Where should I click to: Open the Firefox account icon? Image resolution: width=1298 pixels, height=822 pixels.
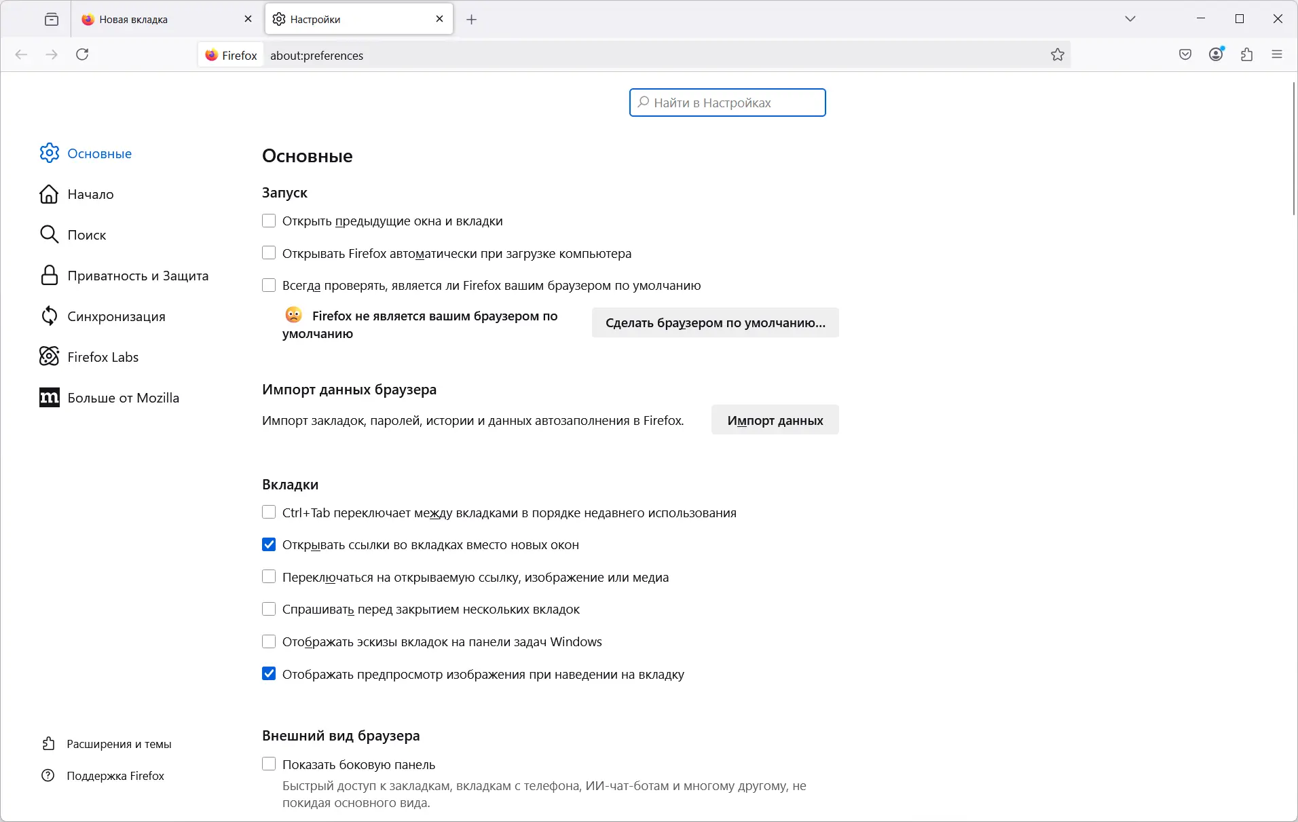[x=1216, y=55]
